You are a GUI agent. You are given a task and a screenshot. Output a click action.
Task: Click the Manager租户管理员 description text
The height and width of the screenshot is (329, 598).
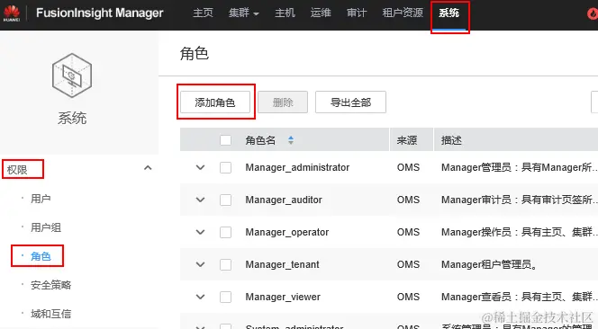[489, 264]
